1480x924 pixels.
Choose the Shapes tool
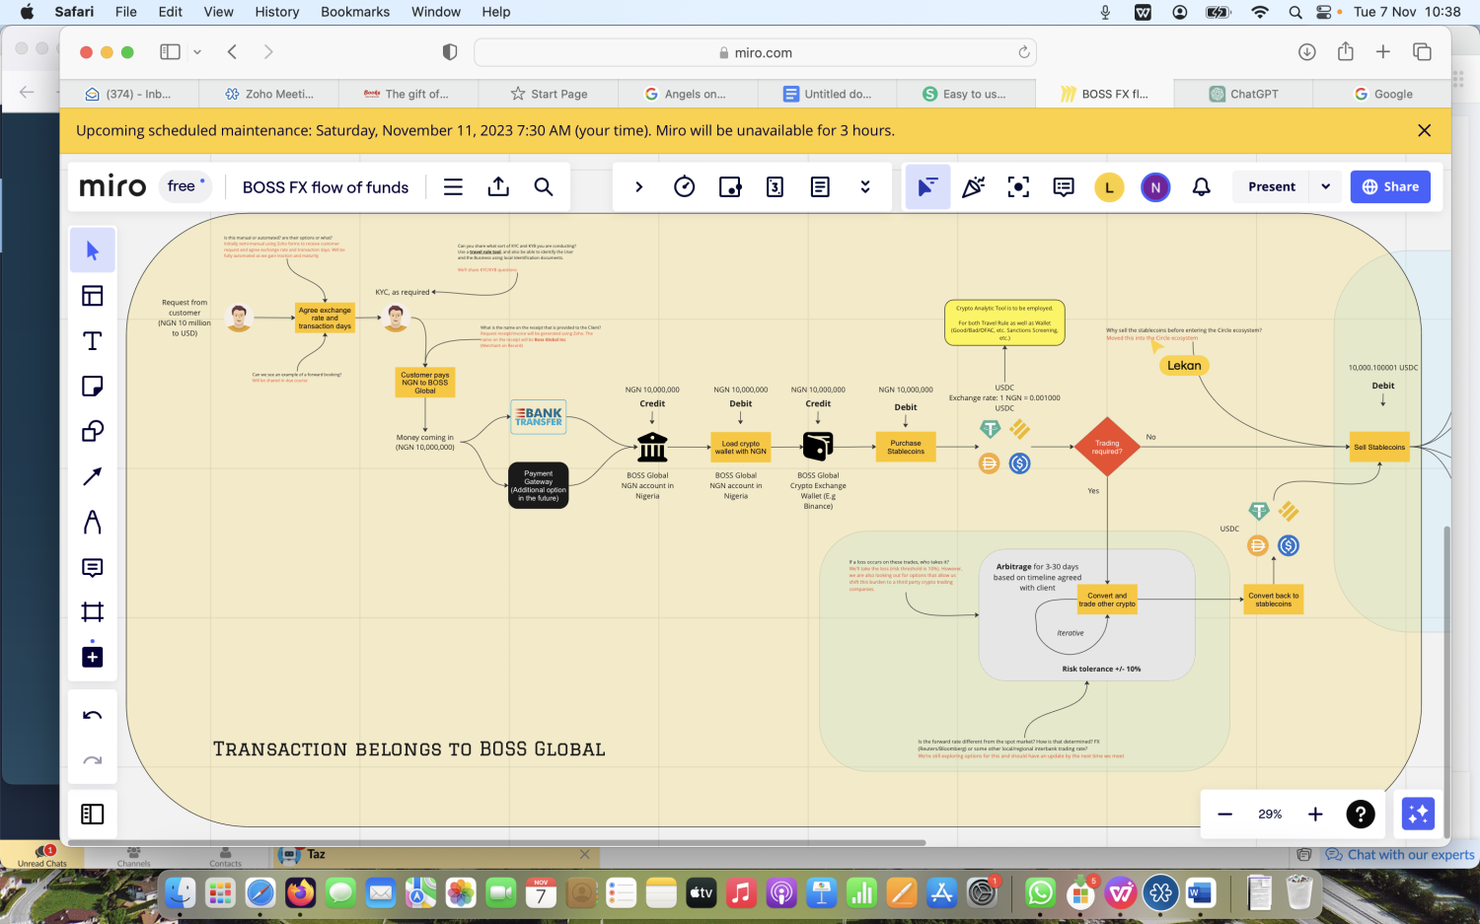(93, 432)
